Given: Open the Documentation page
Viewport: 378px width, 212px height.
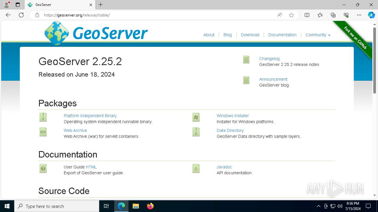Looking at the screenshot, I should point(282,35).
